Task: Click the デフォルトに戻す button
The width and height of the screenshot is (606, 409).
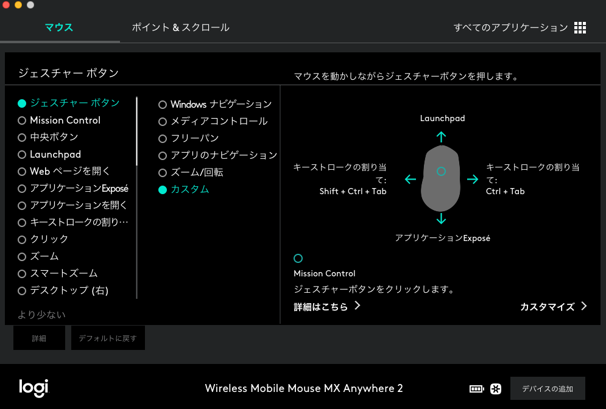Action: tap(108, 338)
